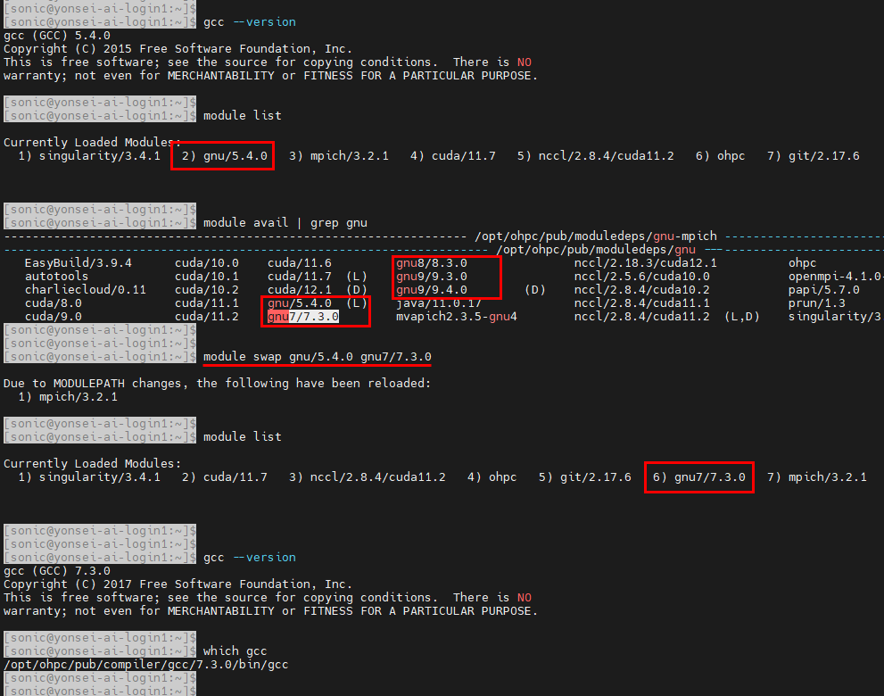The width and height of the screenshot is (884, 696).
Task: Click the 'module avail | grep gnu' command
Action: tap(285, 223)
